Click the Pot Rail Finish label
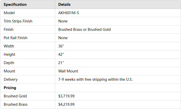181x109 pixels. [x=15, y=38]
